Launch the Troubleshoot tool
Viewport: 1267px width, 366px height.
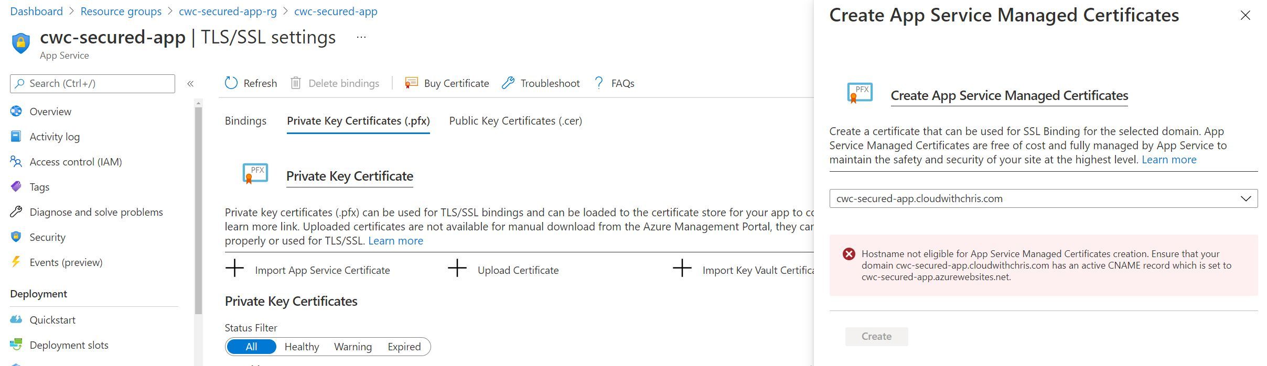507,83
